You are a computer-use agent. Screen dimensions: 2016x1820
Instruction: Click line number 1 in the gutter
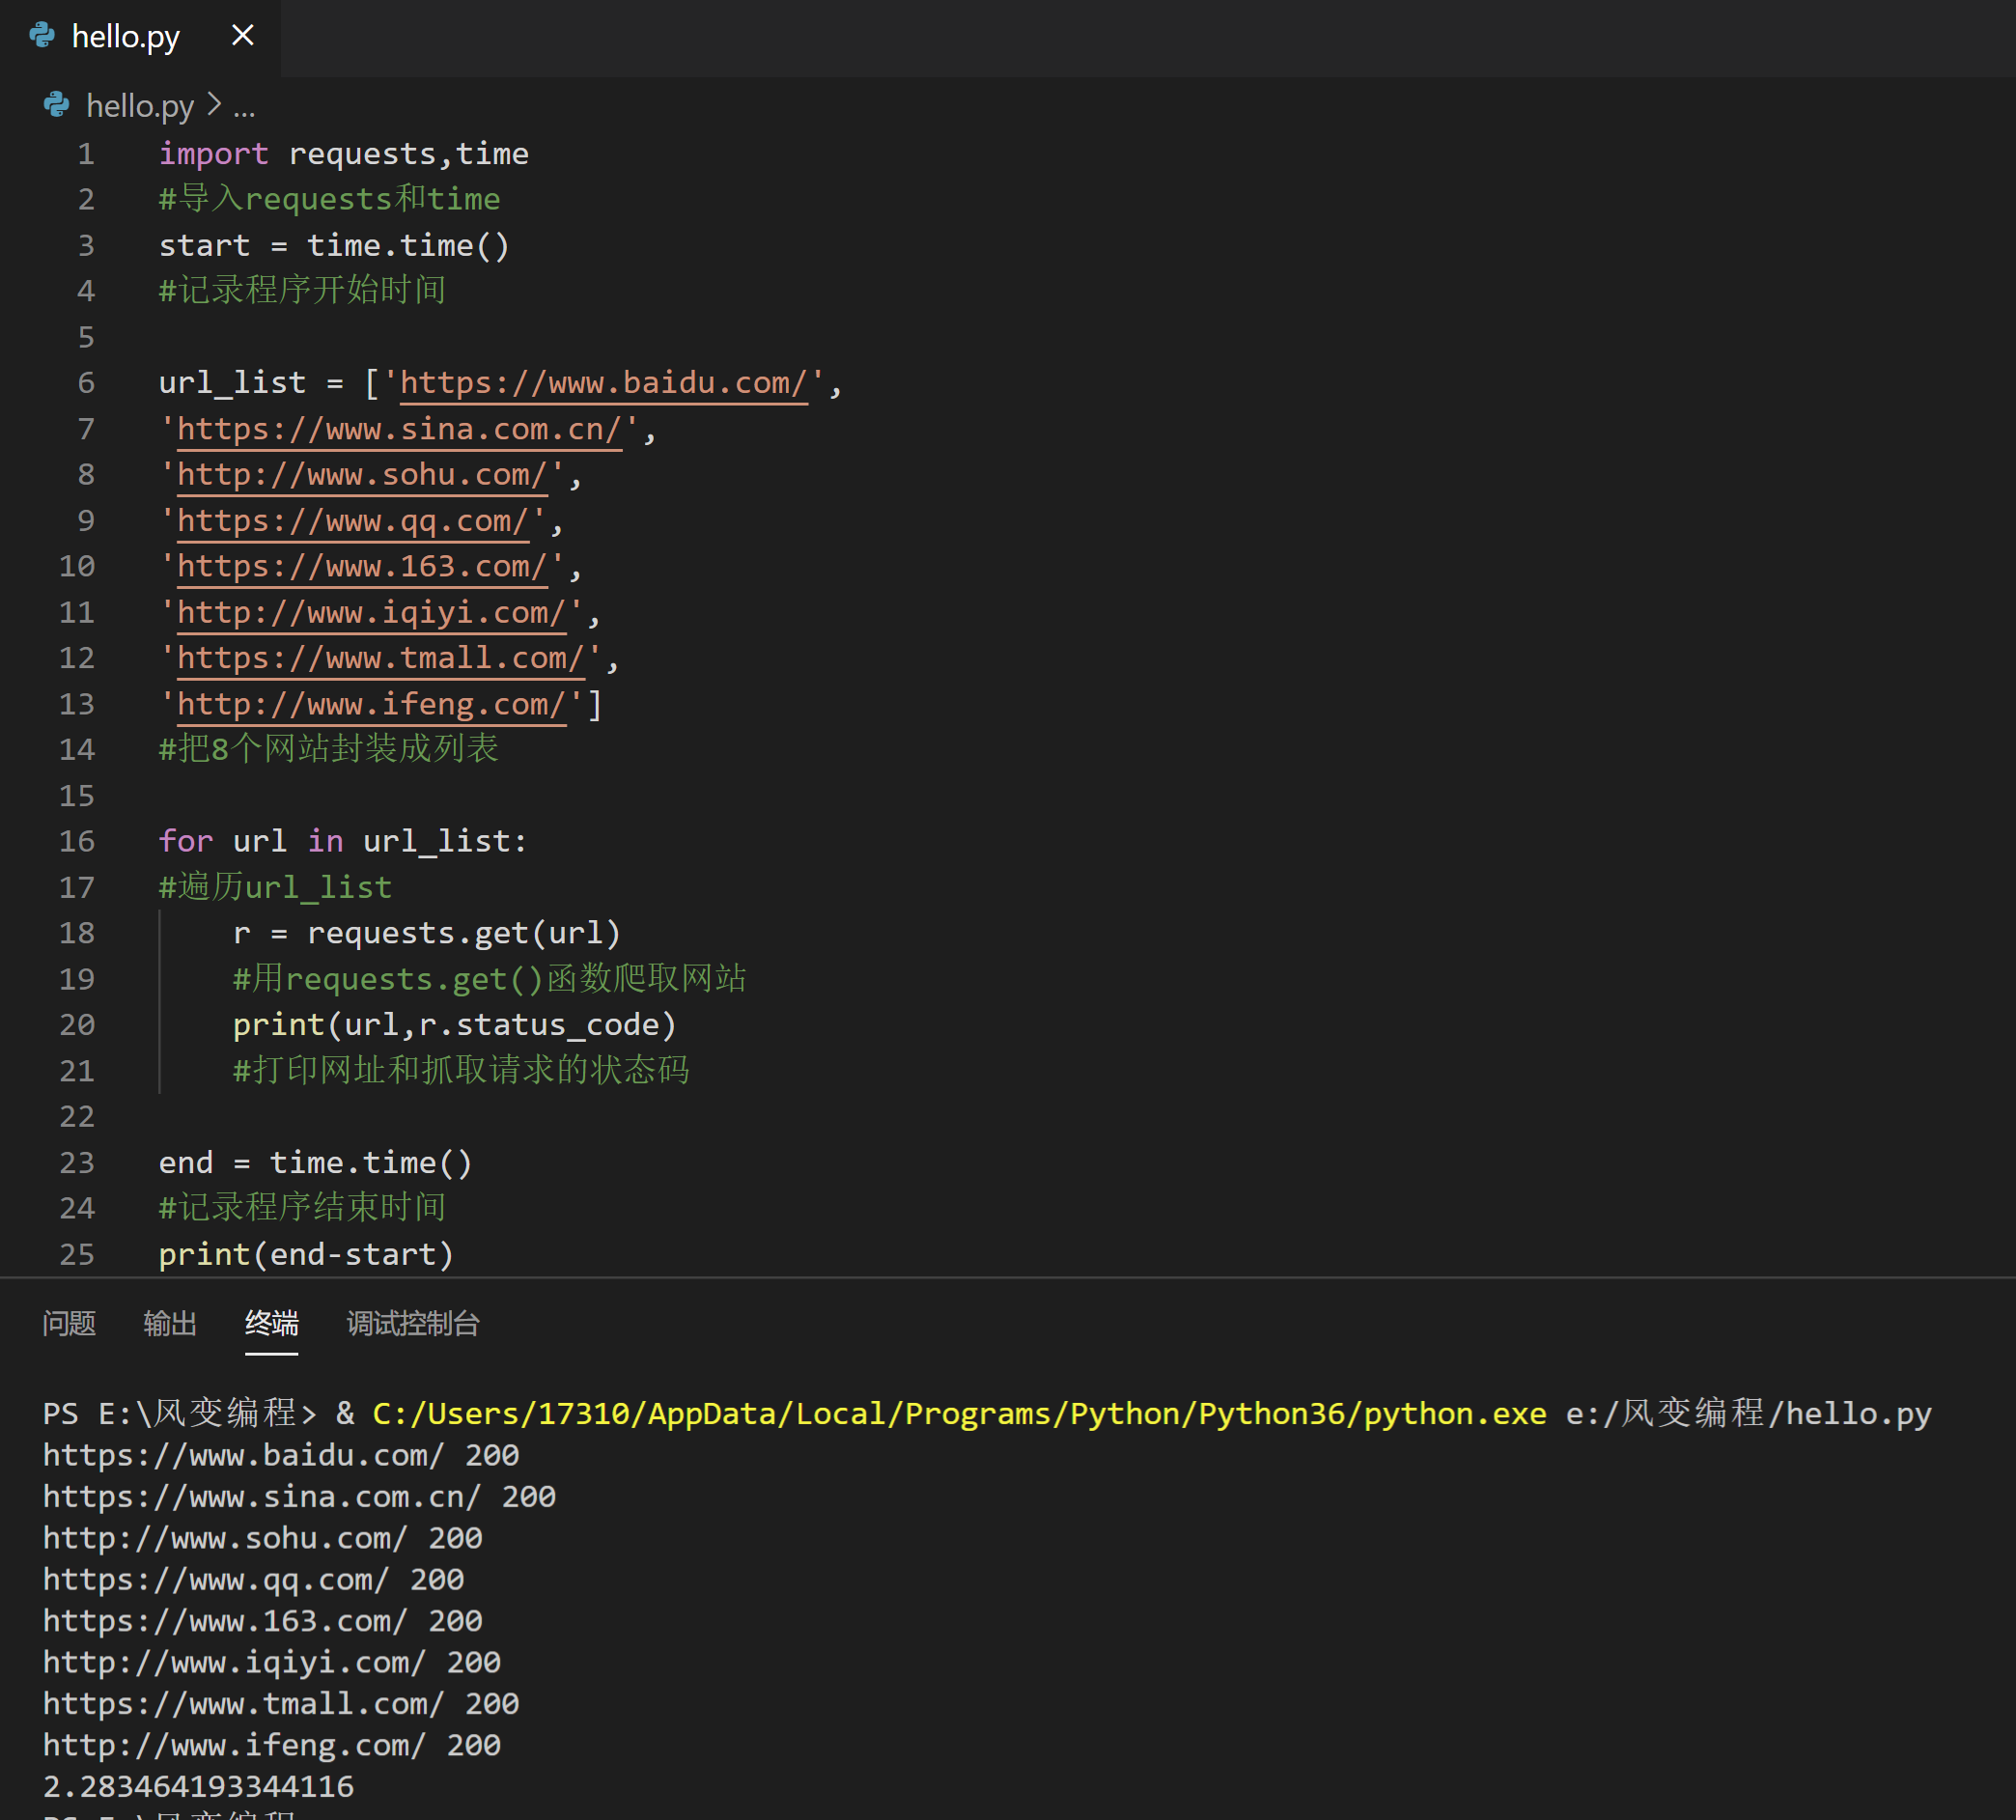tap(86, 154)
